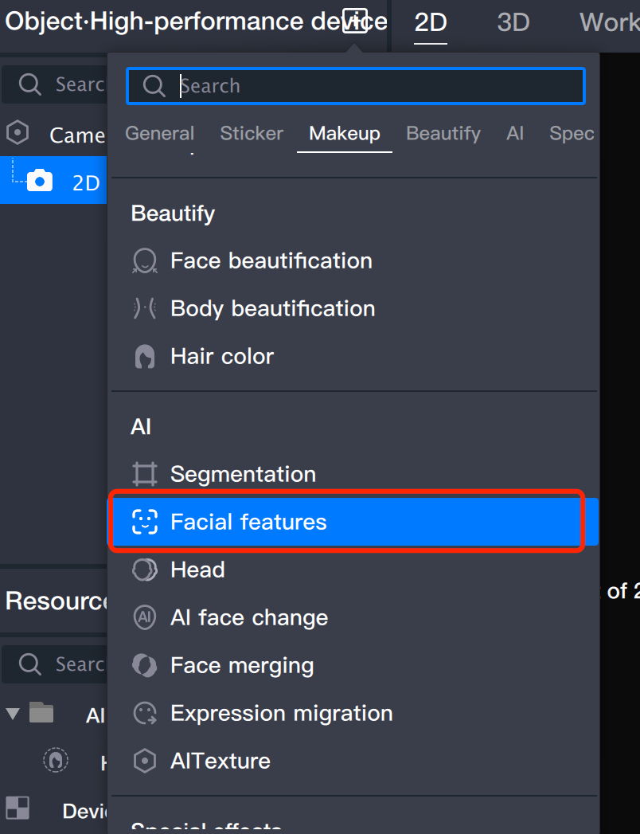Open the Sticker tab
Screen dimensions: 640x834
coord(252,134)
